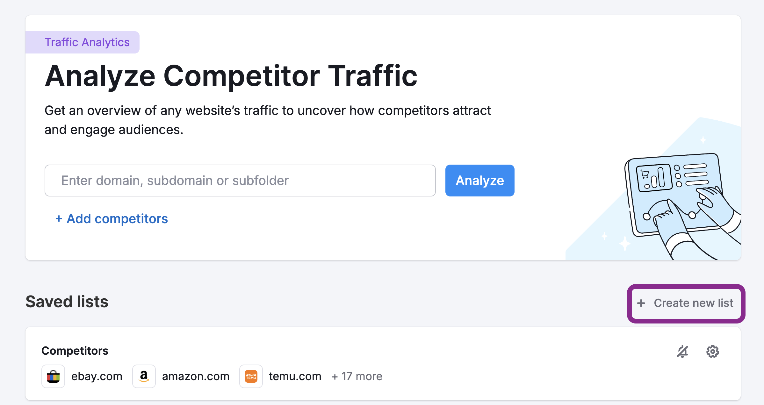Toggle notifications bell for the Competitors list
Image resolution: width=764 pixels, height=405 pixels.
click(682, 352)
